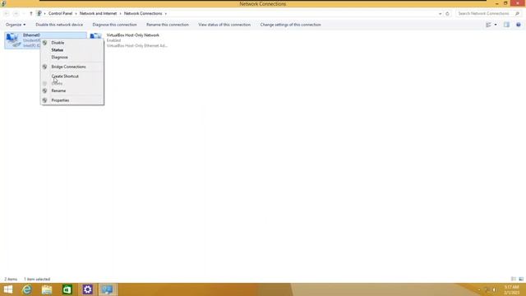Click the shield icon beside Properties
This screenshot has width=526, height=296.
(44, 100)
